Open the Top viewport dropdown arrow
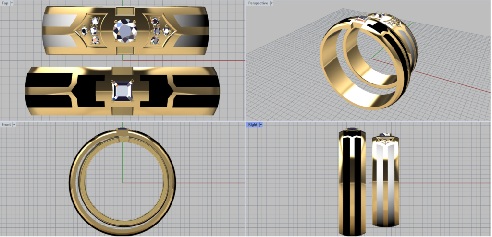 (12, 3)
